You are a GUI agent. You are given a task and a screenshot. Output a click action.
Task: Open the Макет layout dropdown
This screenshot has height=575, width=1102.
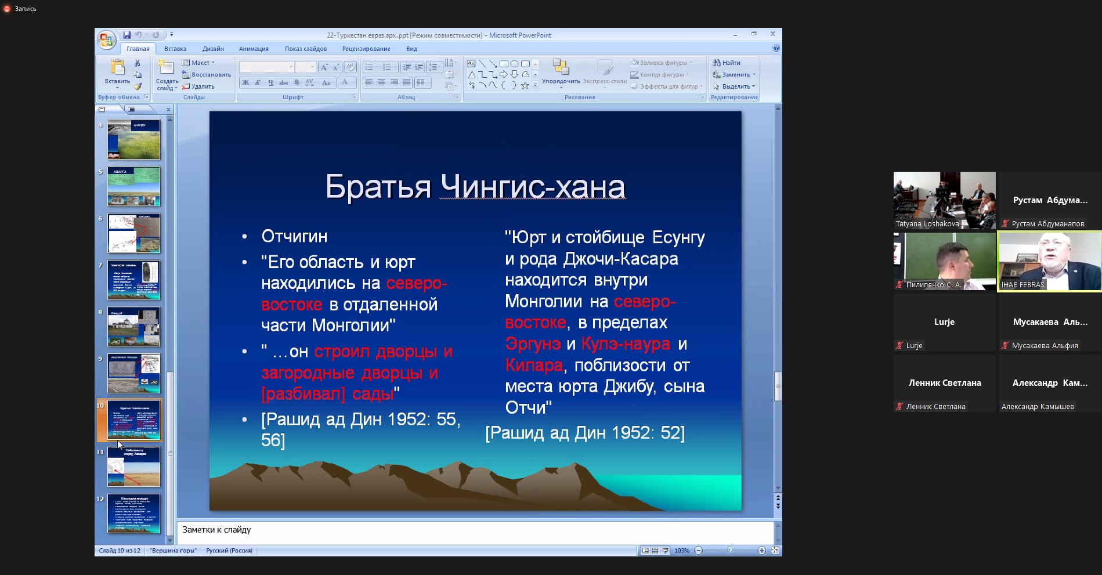point(199,63)
